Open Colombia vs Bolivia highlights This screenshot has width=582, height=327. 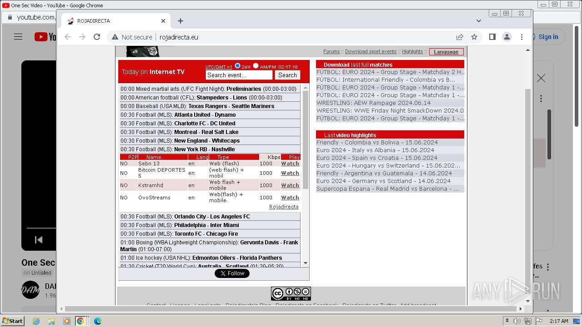[390, 143]
